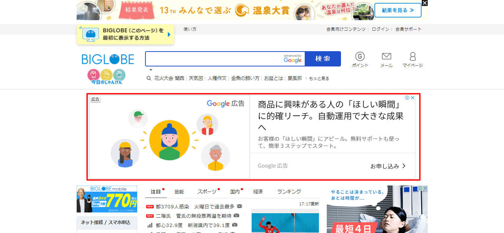Click the ネット接続 / スマホ申込 heading

pyautogui.click(x=106, y=223)
